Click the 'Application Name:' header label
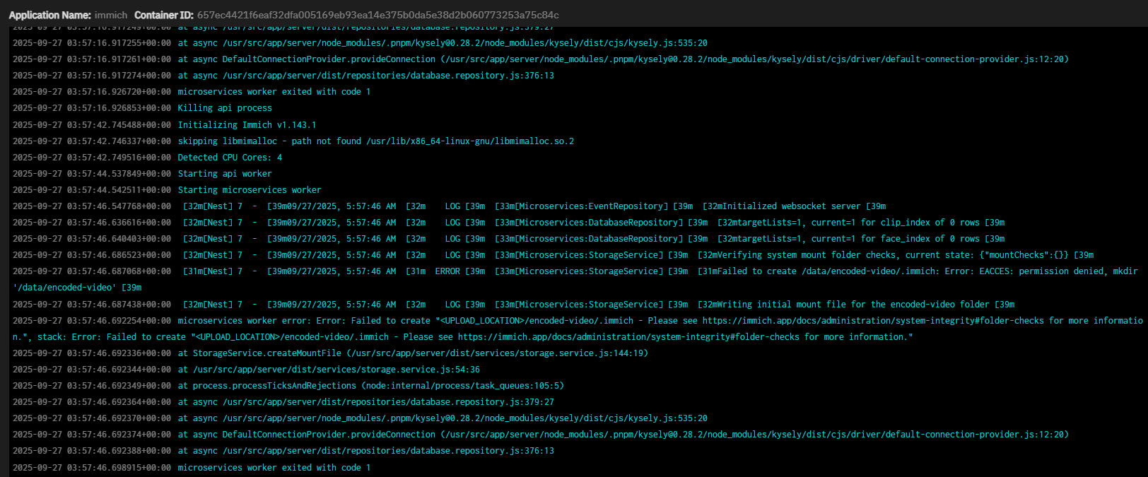The image size is (1148, 477). 49,15
